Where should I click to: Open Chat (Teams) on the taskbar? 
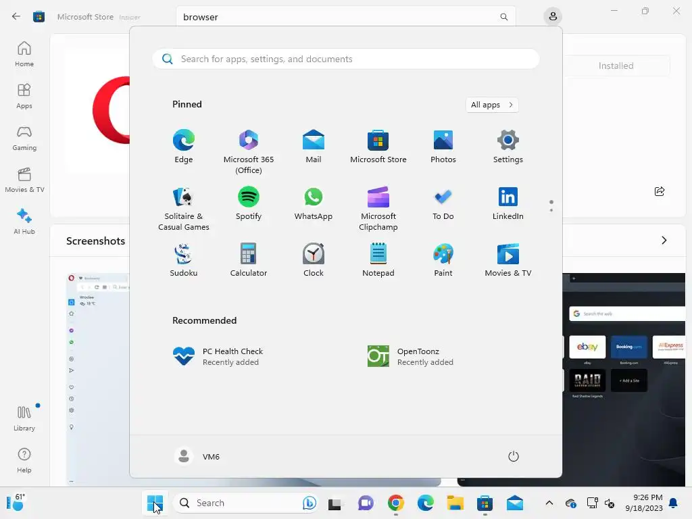pyautogui.click(x=366, y=503)
